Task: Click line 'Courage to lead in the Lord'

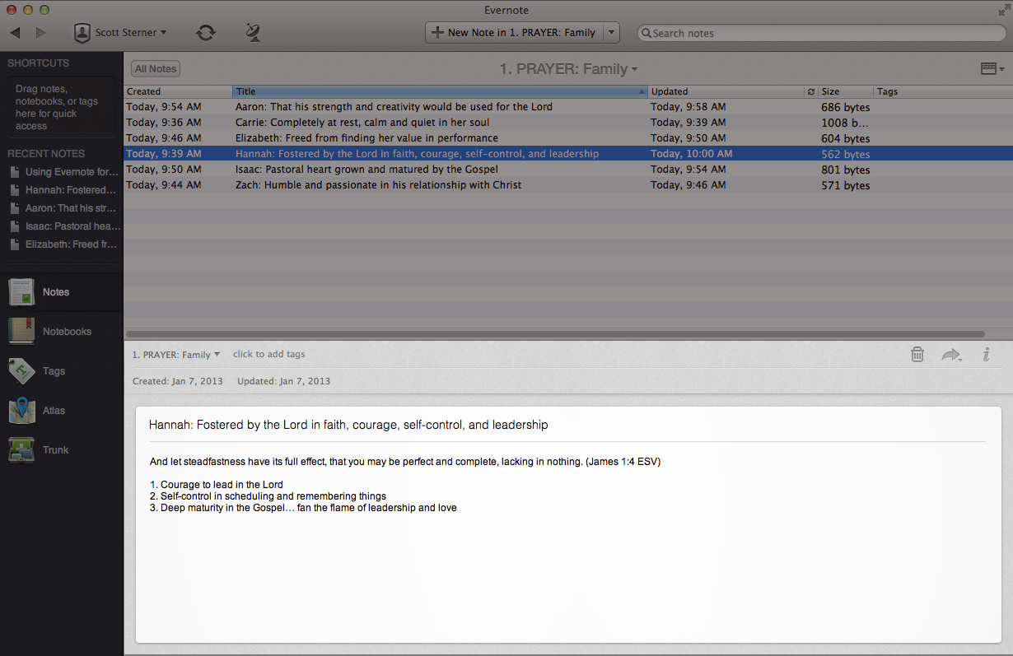Action: tap(217, 485)
